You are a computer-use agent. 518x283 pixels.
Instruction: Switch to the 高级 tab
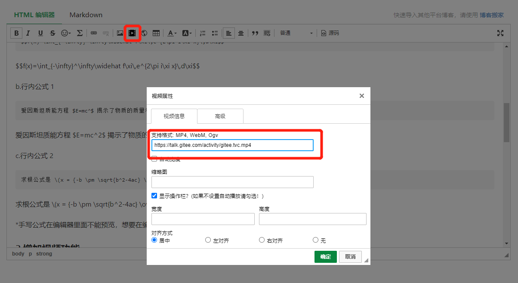click(220, 116)
